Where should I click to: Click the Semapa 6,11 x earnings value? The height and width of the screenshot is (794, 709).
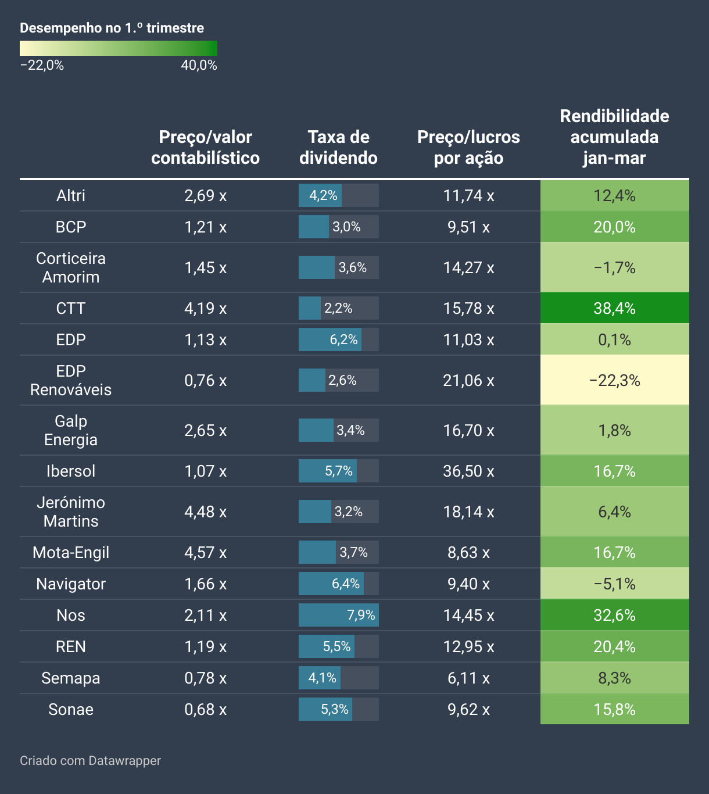(468, 678)
